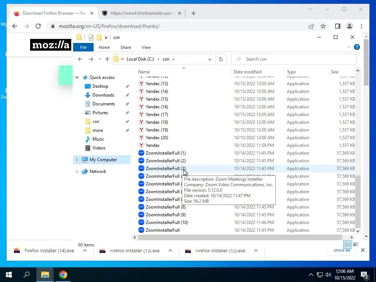This screenshot has width=376, height=282.
Task: Close the thisfireshield.com tab
Action: pyautogui.click(x=179, y=13)
